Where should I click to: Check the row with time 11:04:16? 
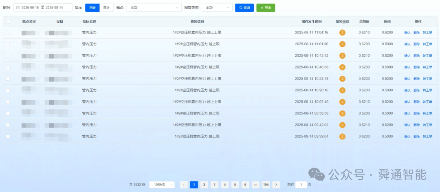coord(8,33)
